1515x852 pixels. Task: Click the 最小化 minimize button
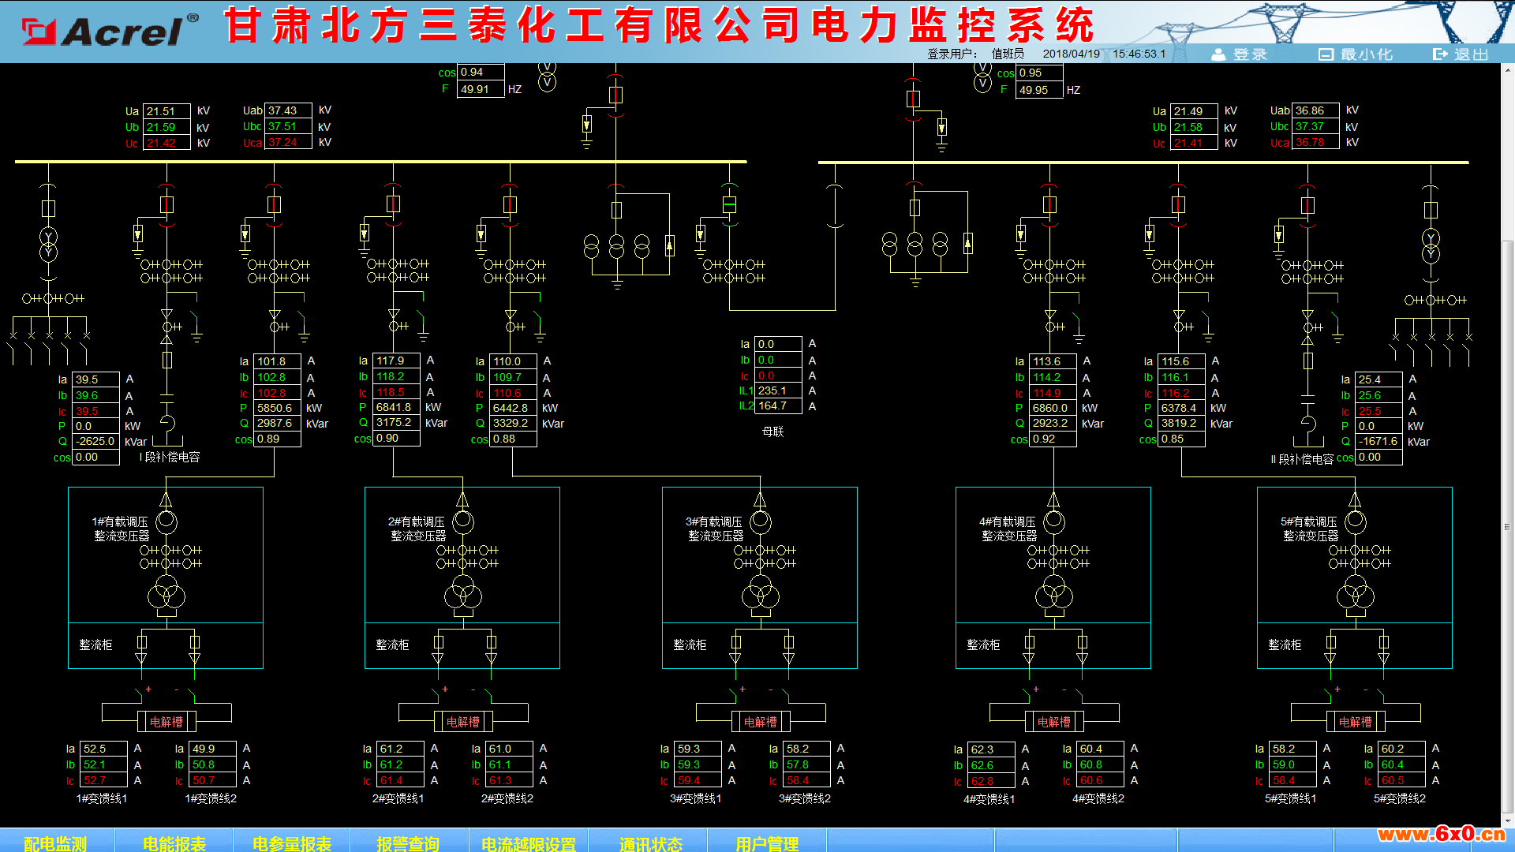click(x=1356, y=54)
